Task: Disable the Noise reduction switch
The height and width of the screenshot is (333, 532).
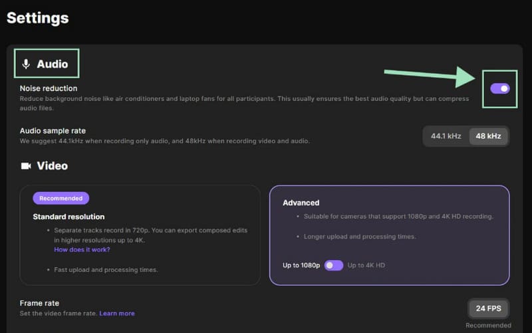Action: [499, 88]
